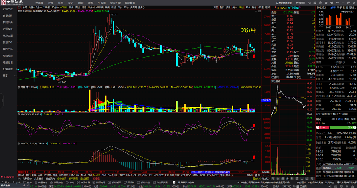This screenshot has height=188, width=357.
Task: Click the skin (shirt) theme icon
Action: pyautogui.click(x=331, y=3)
